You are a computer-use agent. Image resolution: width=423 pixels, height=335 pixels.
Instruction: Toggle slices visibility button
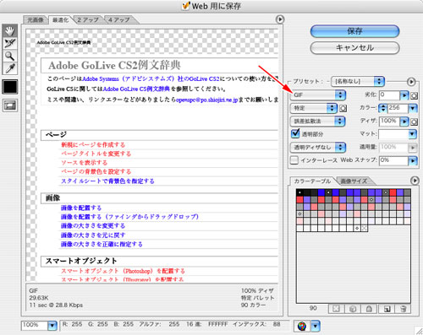point(10,105)
